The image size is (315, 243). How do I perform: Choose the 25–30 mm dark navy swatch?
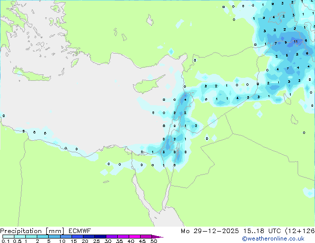(x=100, y=237)
